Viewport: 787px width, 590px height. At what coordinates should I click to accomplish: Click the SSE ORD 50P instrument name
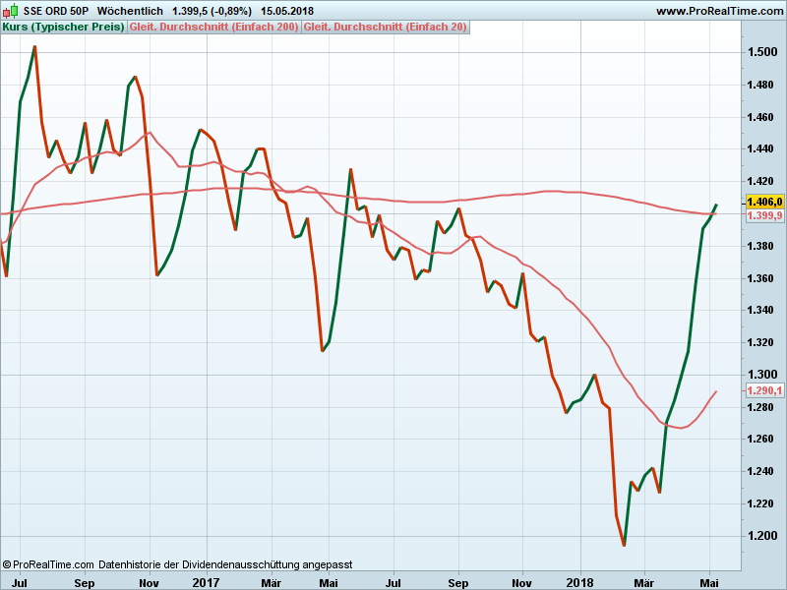pos(56,11)
